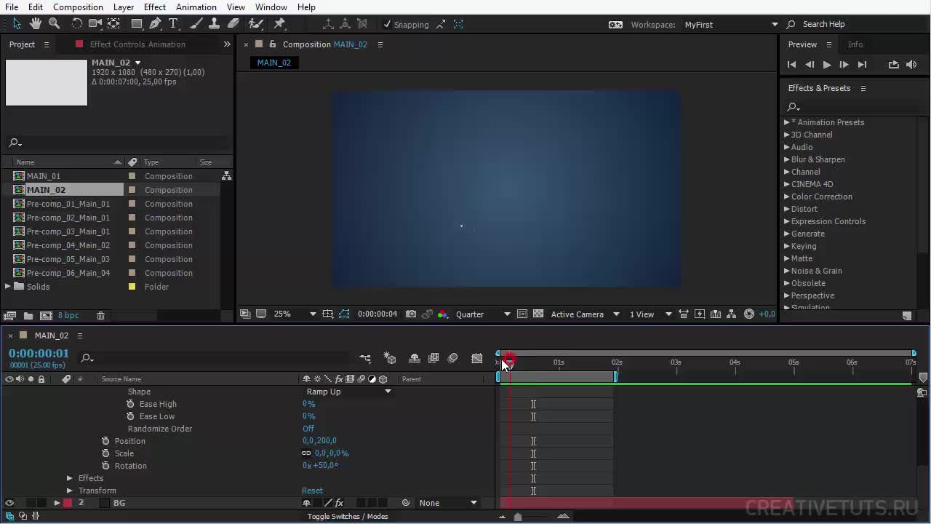Click the Solids folder yellow label swatch
This screenshot has width=931, height=524.
point(132,287)
